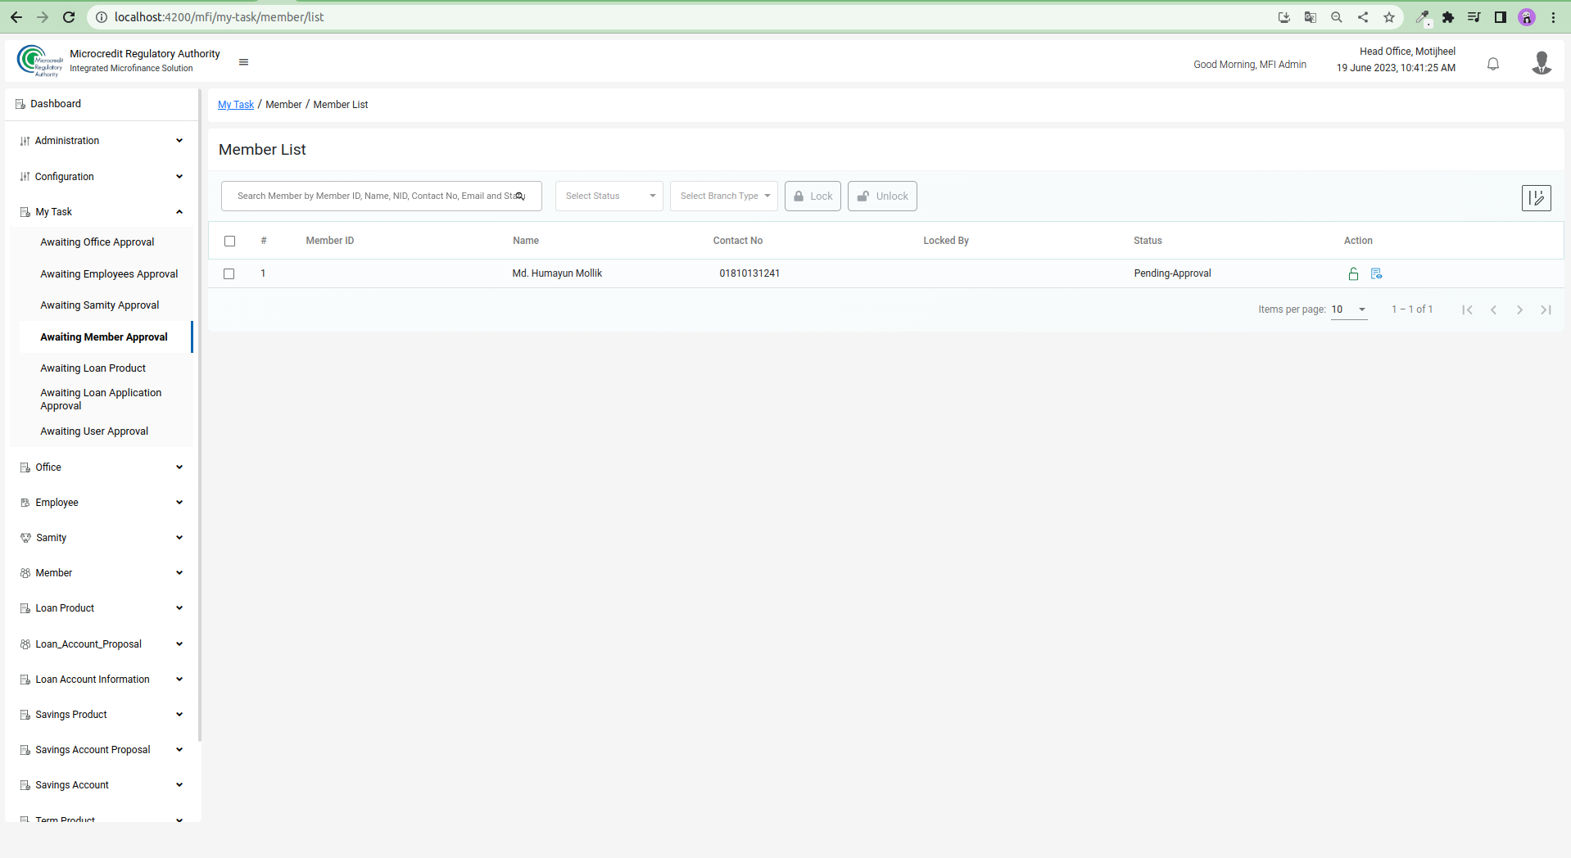
Task: Click the hamburger menu toggle icon
Action: click(x=243, y=62)
